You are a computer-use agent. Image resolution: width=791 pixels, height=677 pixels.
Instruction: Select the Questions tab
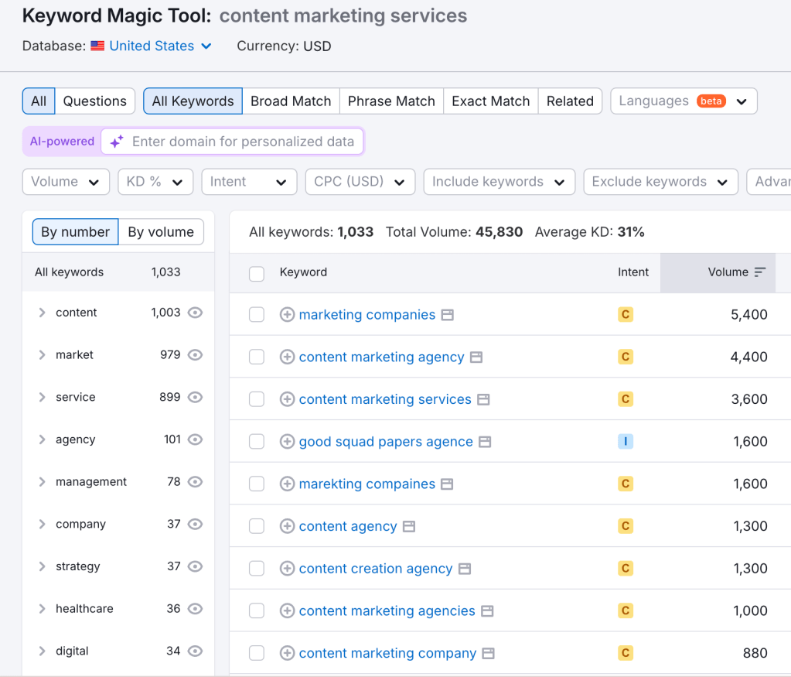coord(94,101)
